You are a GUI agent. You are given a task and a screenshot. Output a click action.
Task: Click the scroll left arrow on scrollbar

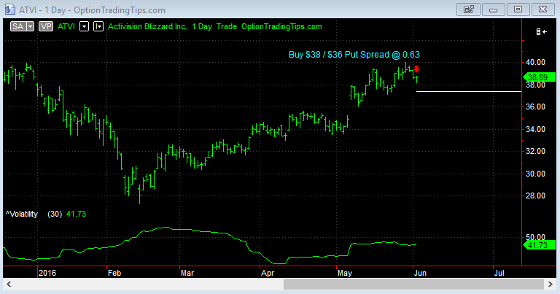click(x=9, y=285)
